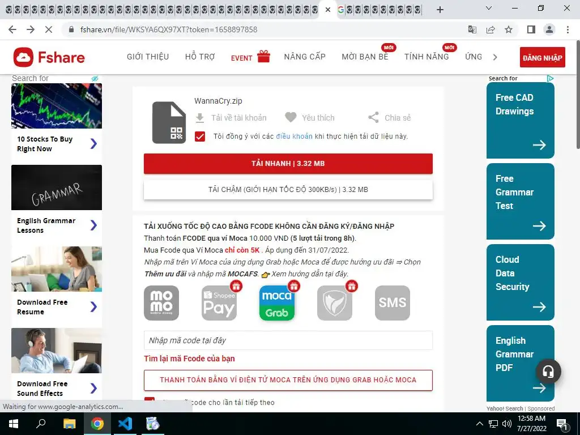Click the Nhập mã code input field
The width and height of the screenshot is (580, 435).
(x=288, y=340)
